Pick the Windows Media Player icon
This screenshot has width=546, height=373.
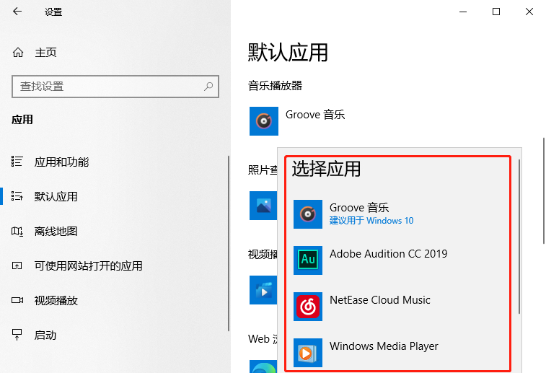point(308,353)
